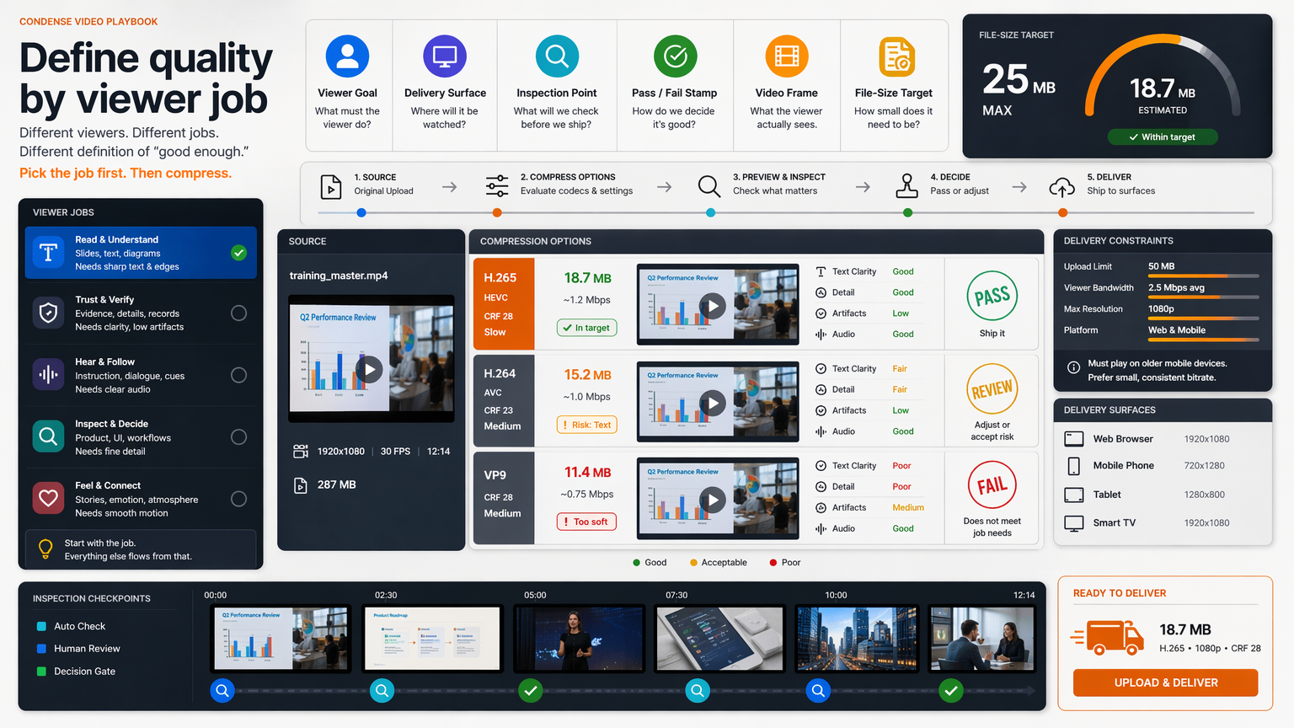This screenshot has height=728, width=1294.
Task: Select the Video Frame film icon
Action: 786,56
